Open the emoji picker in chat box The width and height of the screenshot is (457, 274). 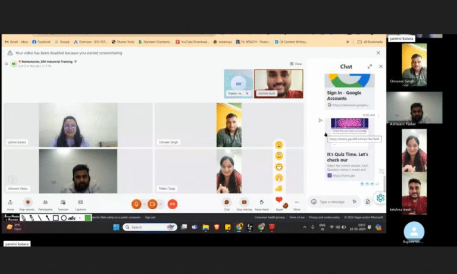coord(314,201)
